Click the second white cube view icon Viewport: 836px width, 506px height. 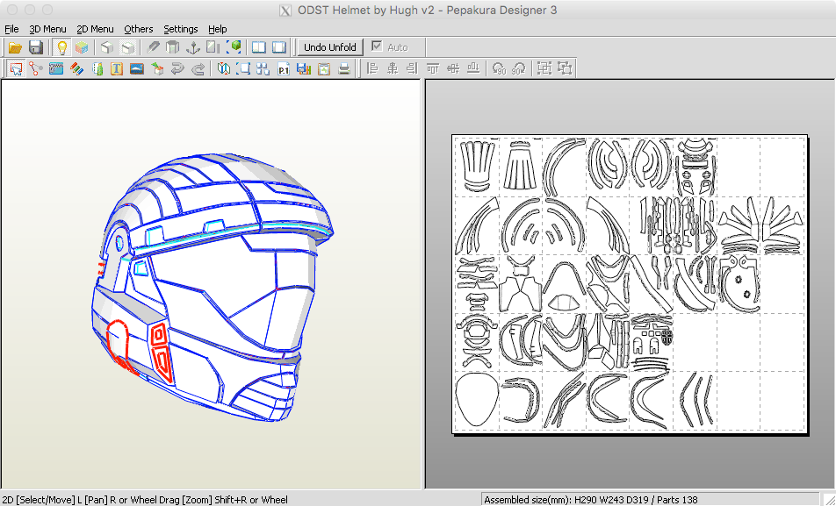127,47
